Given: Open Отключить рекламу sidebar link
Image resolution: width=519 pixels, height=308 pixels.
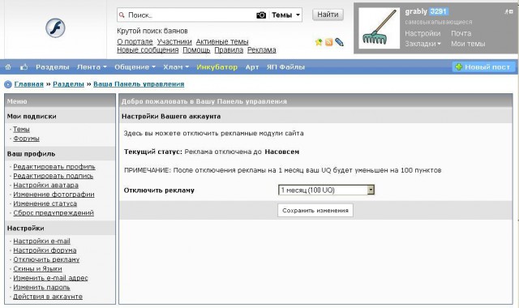Looking at the screenshot, I should [x=46, y=259].
